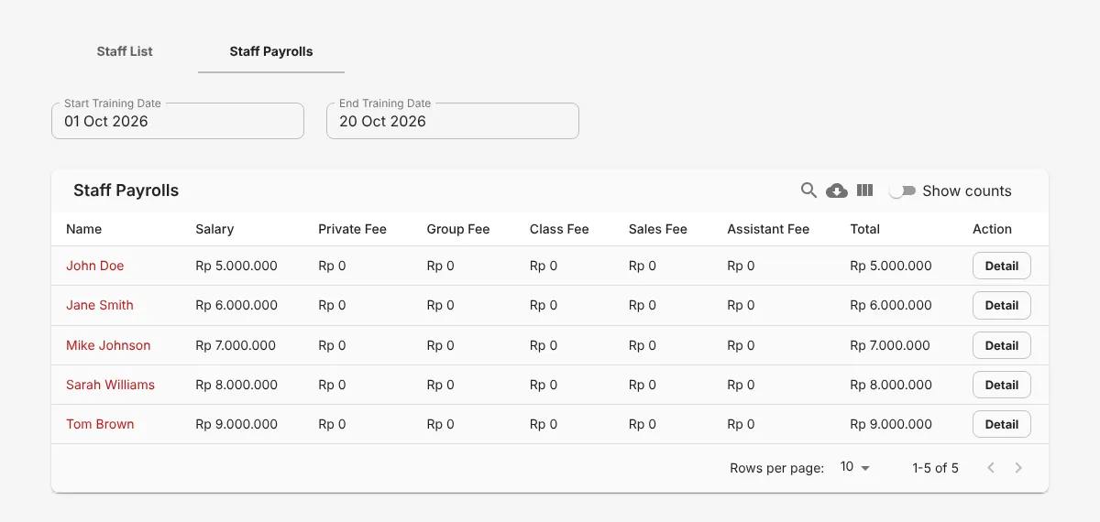Open the table search icon
The image size is (1100, 522).
click(x=808, y=190)
